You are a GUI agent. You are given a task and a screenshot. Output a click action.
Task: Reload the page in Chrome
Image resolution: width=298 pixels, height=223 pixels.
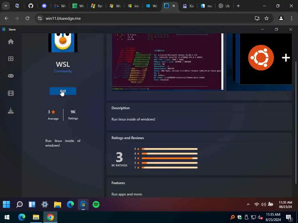[x=27, y=18]
